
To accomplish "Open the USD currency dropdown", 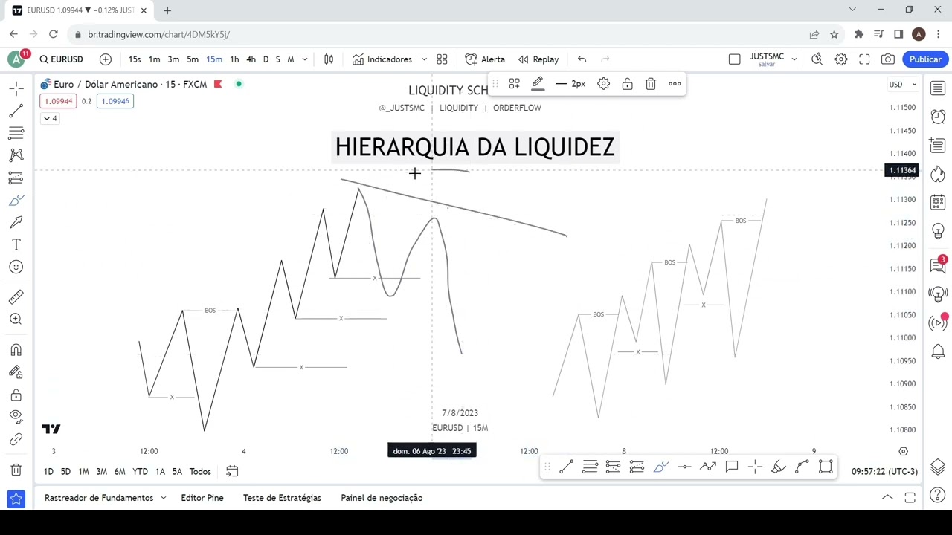I will pyautogui.click(x=903, y=85).
